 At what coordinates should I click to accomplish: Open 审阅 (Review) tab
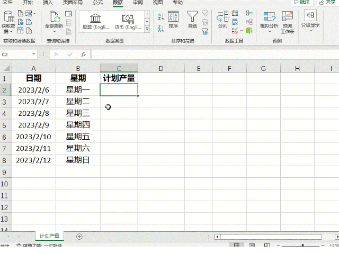(x=138, y=2)
